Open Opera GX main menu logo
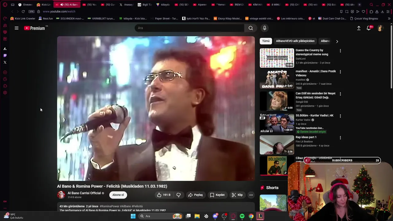 [5, 5]
